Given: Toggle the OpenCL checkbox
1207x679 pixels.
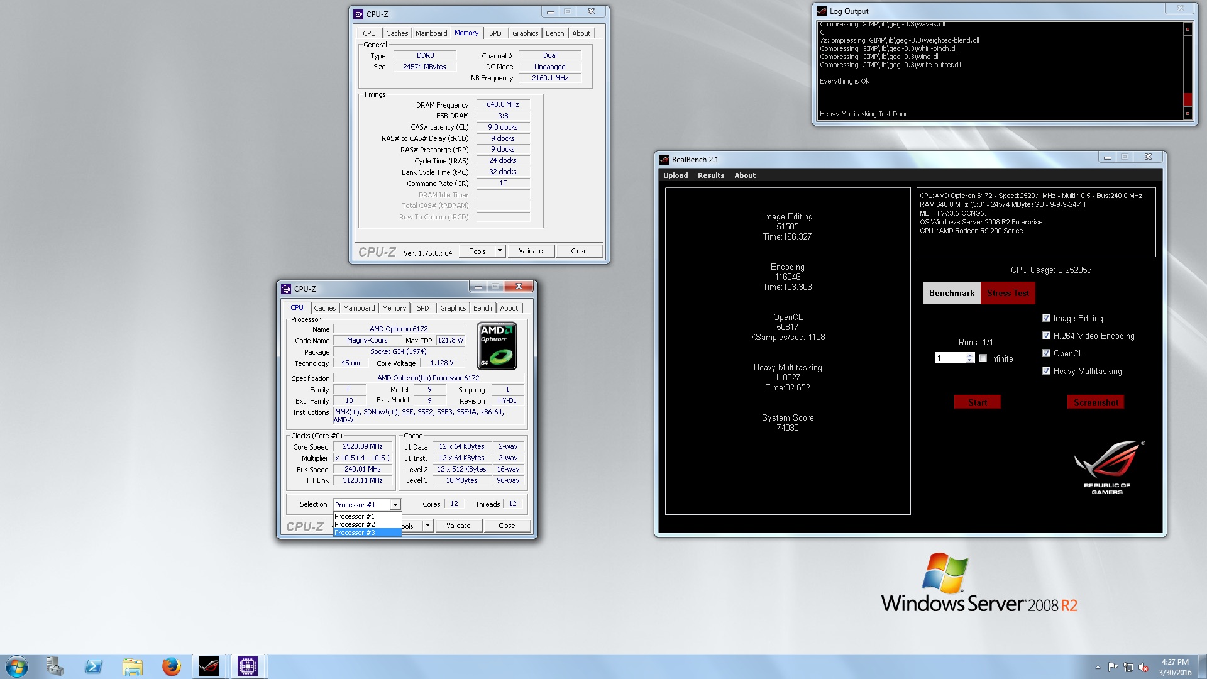Looking at the screenshot, I should coord(1046,353).
